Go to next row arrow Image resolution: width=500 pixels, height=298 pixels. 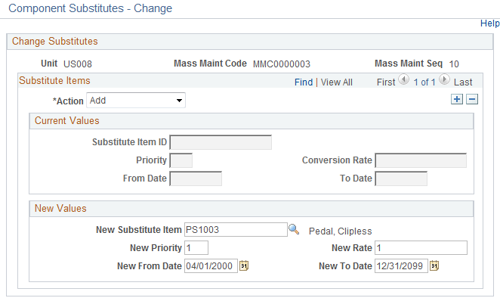(444, 79)
